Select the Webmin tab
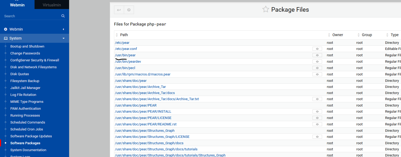Viewport: 401px width, 157px height. [x=17, y=5]
